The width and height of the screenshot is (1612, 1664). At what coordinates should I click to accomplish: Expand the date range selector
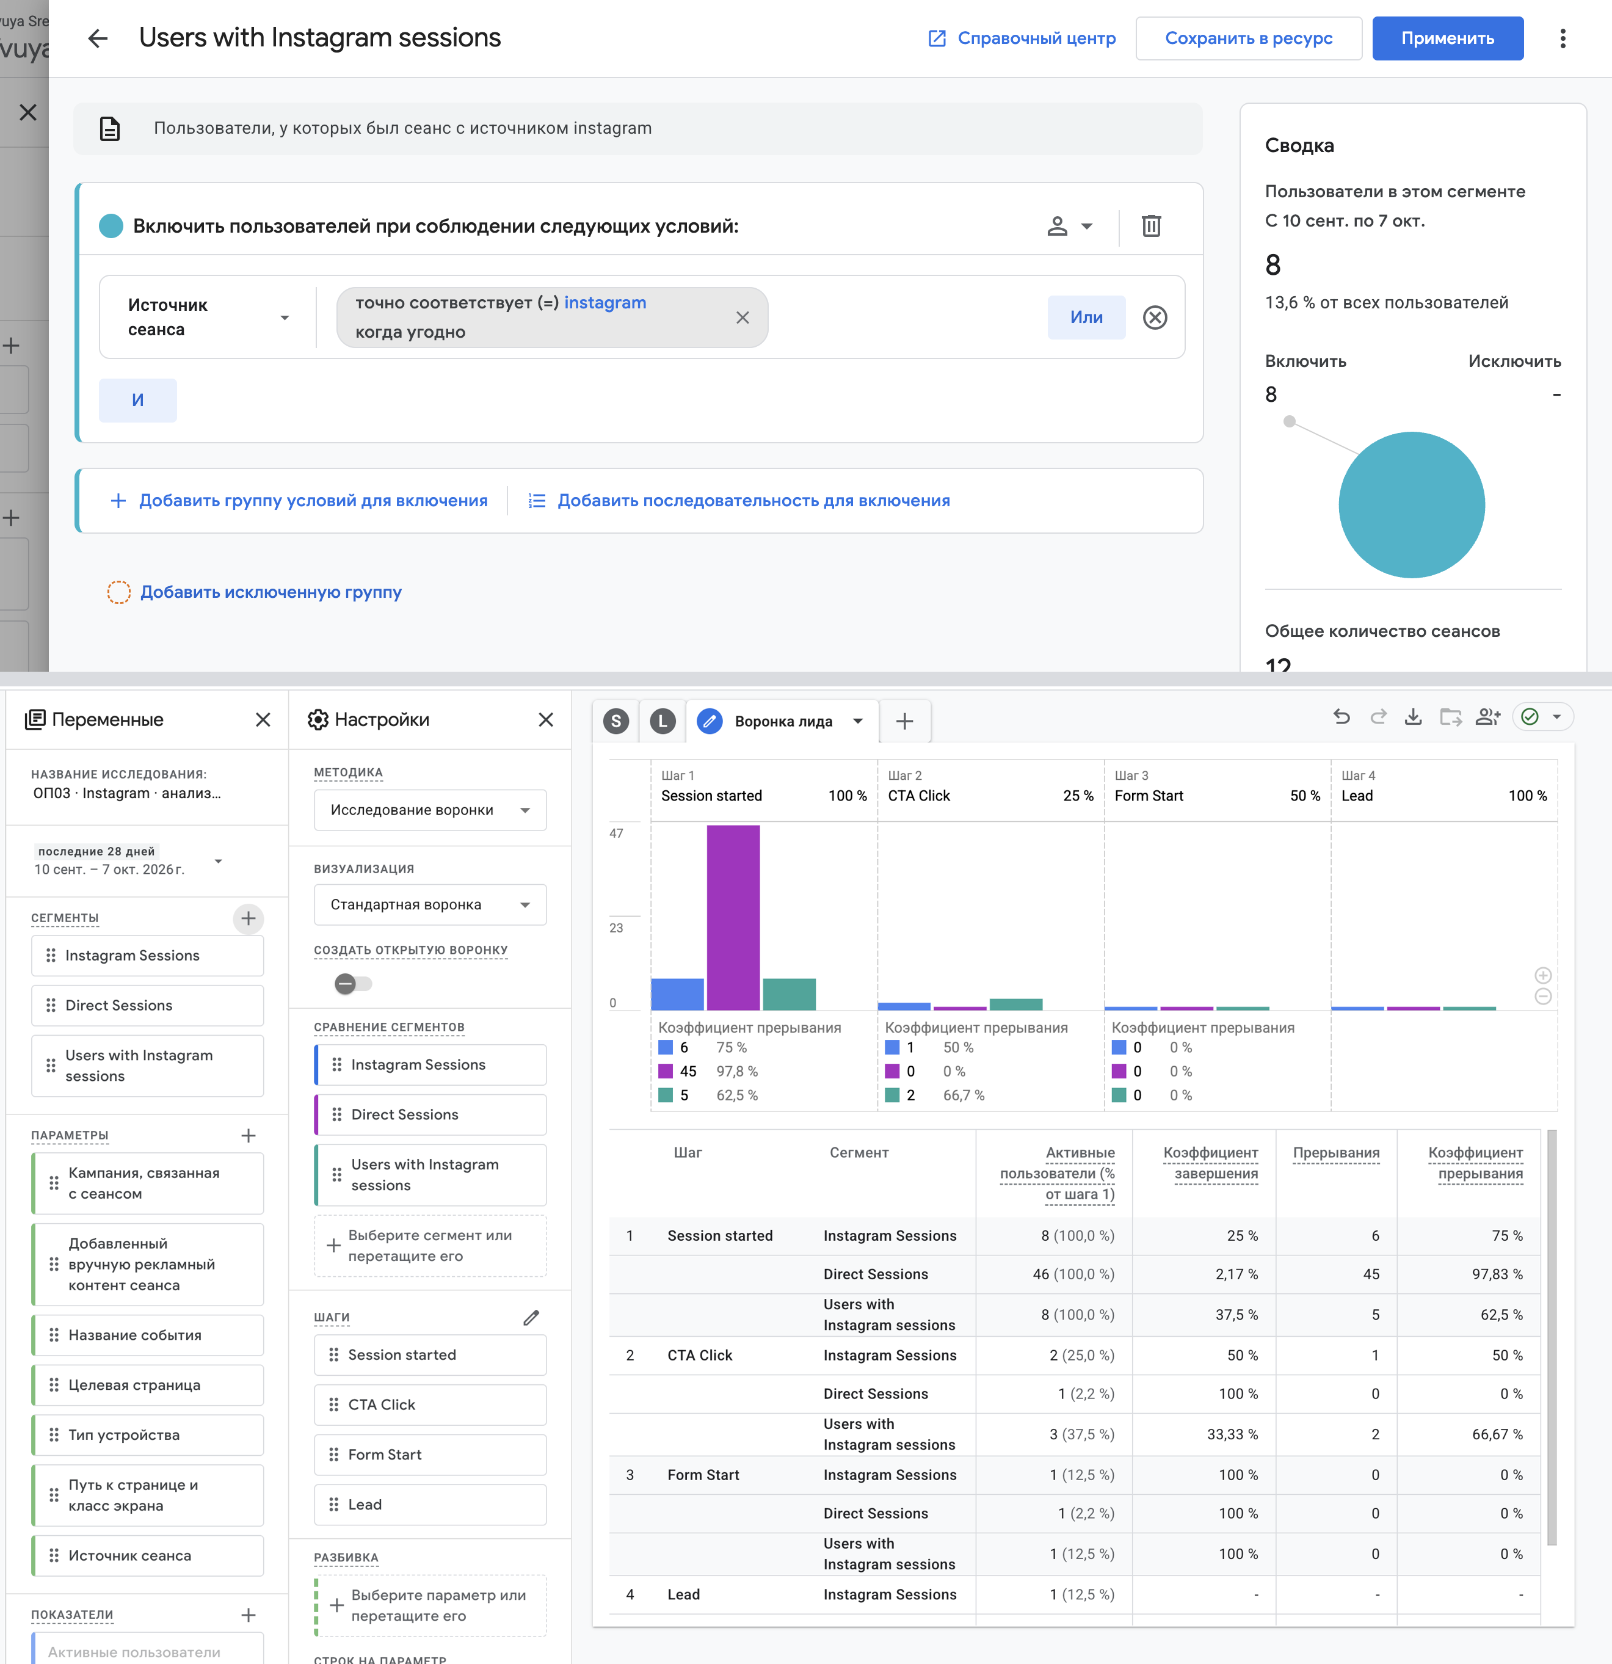point(128,861)
